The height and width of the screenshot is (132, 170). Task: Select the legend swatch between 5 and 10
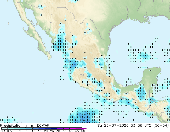click(29, 128)
